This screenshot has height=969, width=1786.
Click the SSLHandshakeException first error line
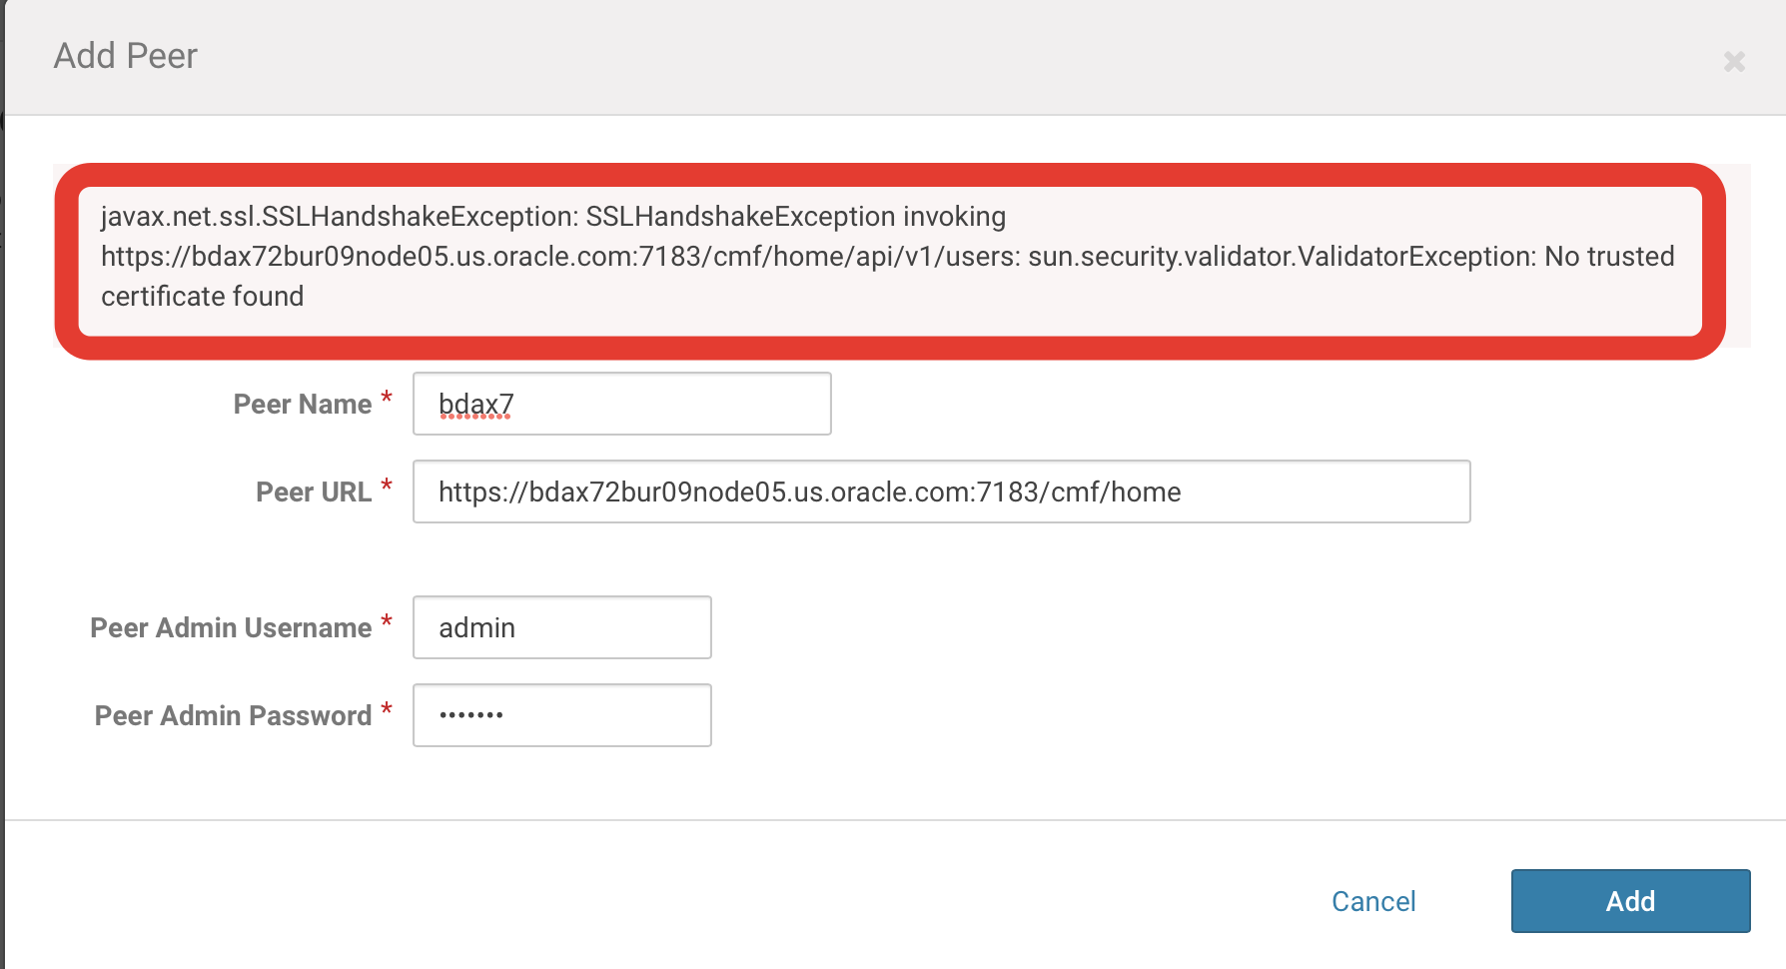[x=553, y=217]
